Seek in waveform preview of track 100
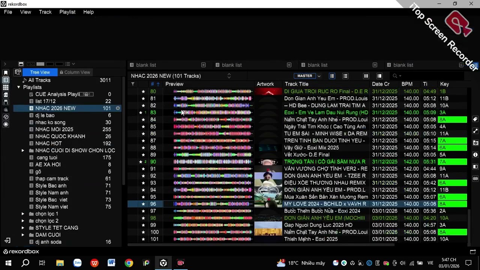Image resolution: width=480 pixels, height=270 pixels. [x=213, y=232]
